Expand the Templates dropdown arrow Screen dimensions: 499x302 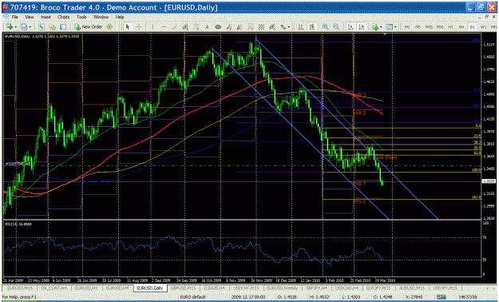(395, 27)
